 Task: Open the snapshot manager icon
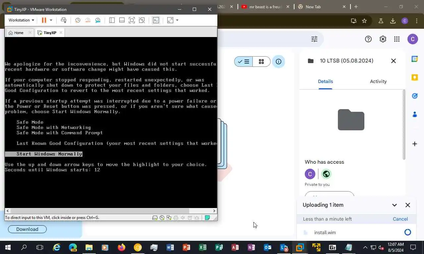(98, 20)
